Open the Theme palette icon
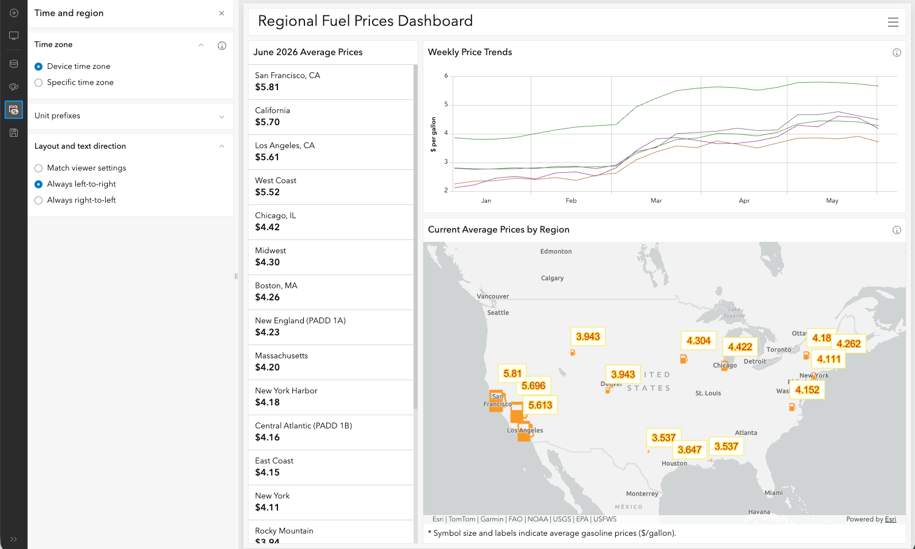 [x=14, y=87]
